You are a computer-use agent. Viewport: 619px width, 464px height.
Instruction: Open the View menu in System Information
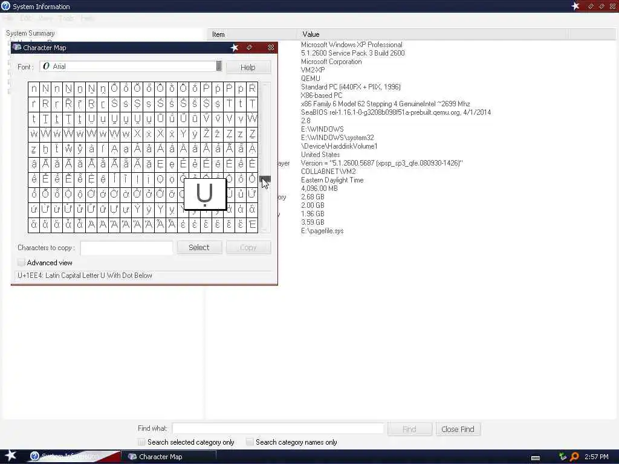pos(45,18)
